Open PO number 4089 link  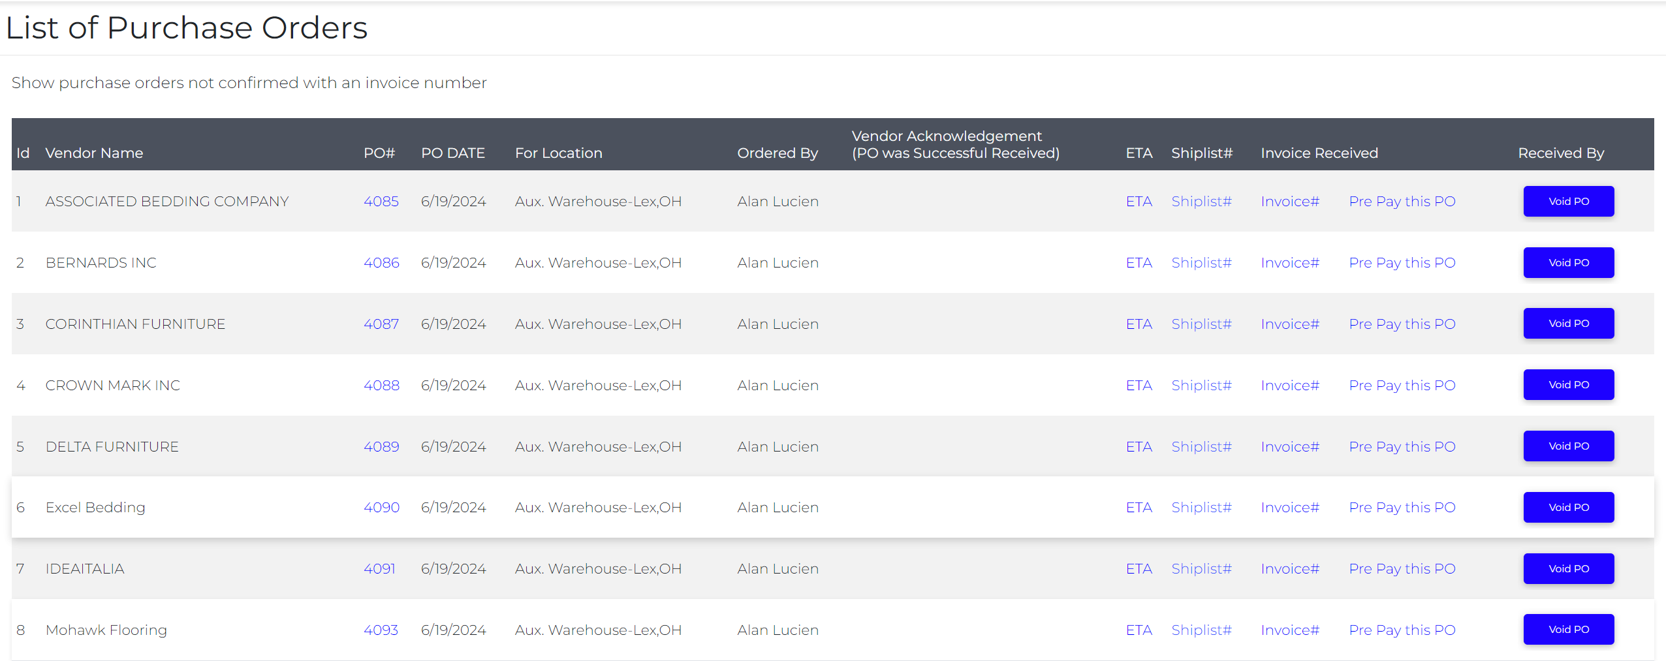pos(381,446)
